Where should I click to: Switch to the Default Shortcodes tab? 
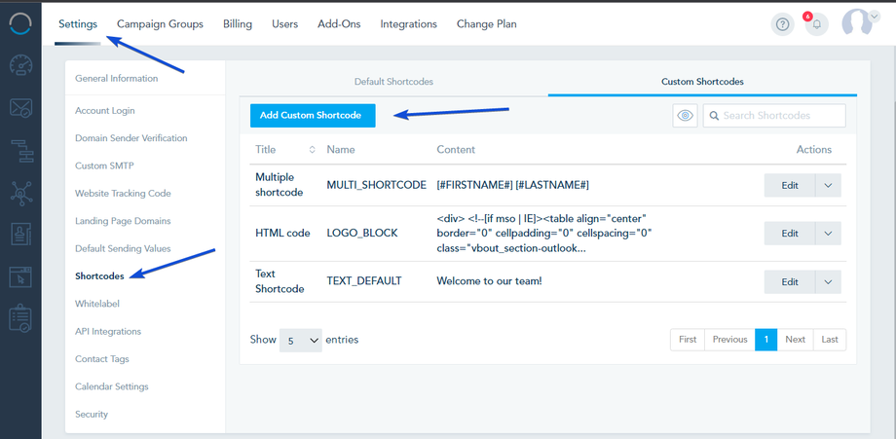(392, 82)
